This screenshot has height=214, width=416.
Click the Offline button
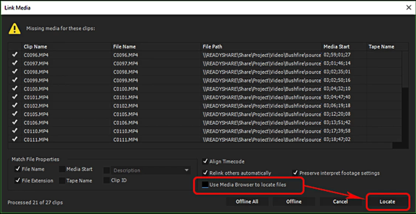click(294, 202)
